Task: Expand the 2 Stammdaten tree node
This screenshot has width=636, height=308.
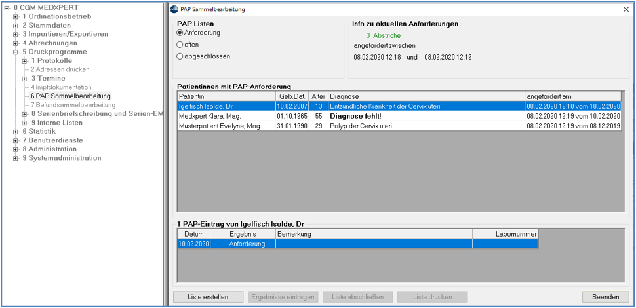Action: click(16, 26)
